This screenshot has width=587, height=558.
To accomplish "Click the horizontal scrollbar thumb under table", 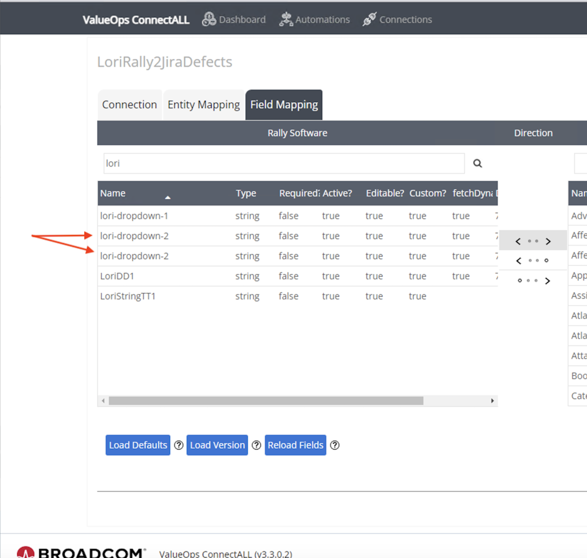I will (266, 401).
